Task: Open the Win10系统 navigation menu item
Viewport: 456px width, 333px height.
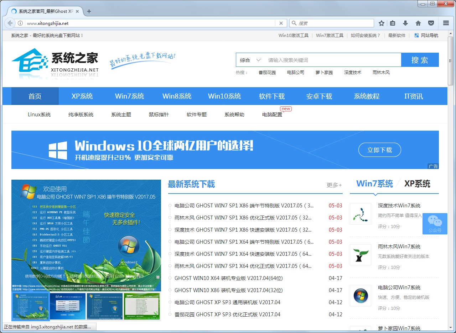Action: 224,96
